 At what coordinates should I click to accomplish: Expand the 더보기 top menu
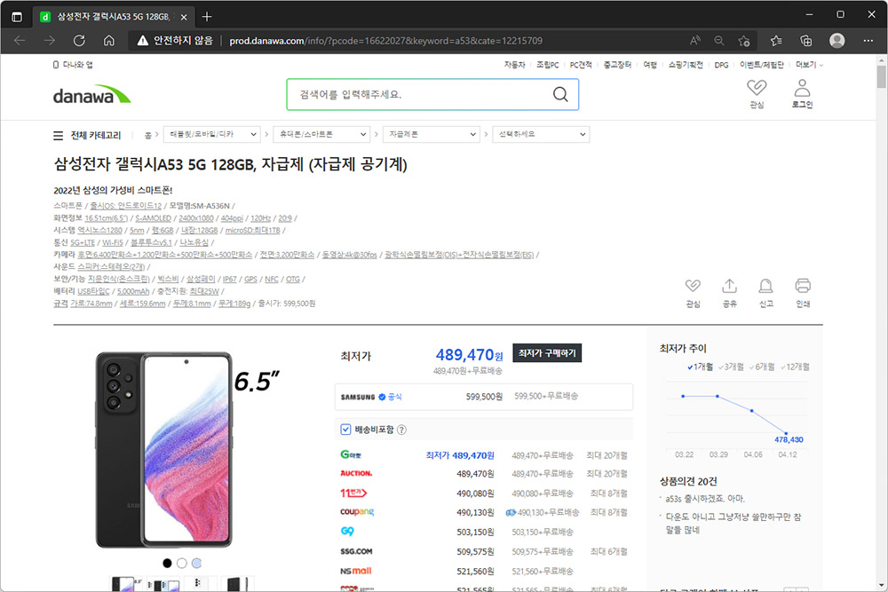tap(809, 65)
